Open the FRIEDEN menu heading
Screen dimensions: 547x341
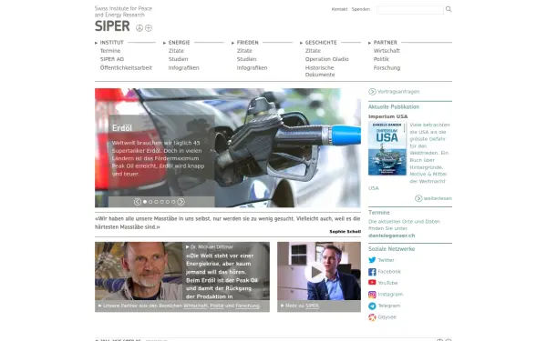248,43
